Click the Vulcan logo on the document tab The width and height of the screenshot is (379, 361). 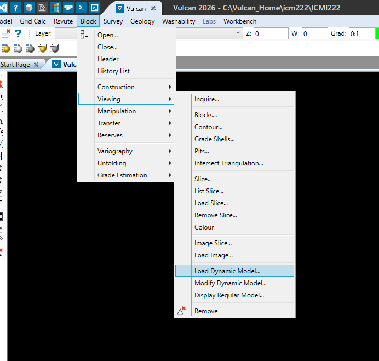click(56, 64)
